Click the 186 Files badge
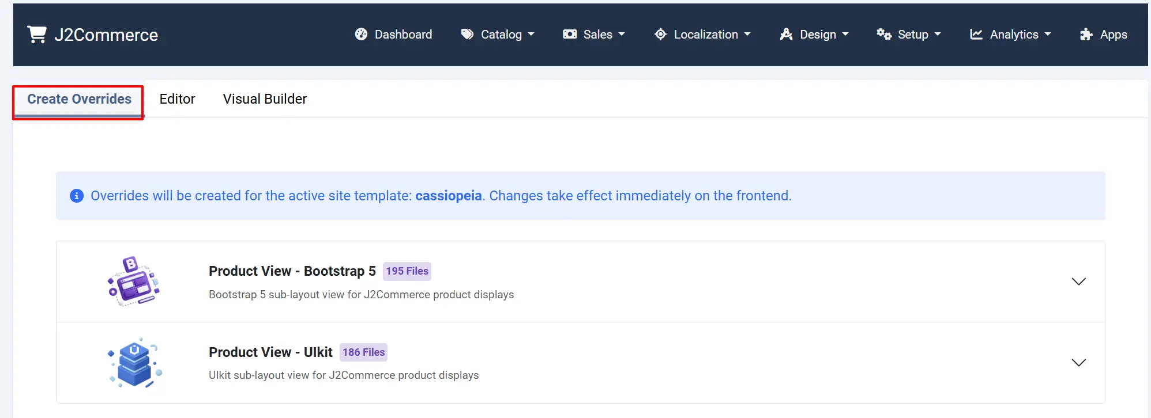The height and width of the screenshot is (418, 1151). pos(363,352)
